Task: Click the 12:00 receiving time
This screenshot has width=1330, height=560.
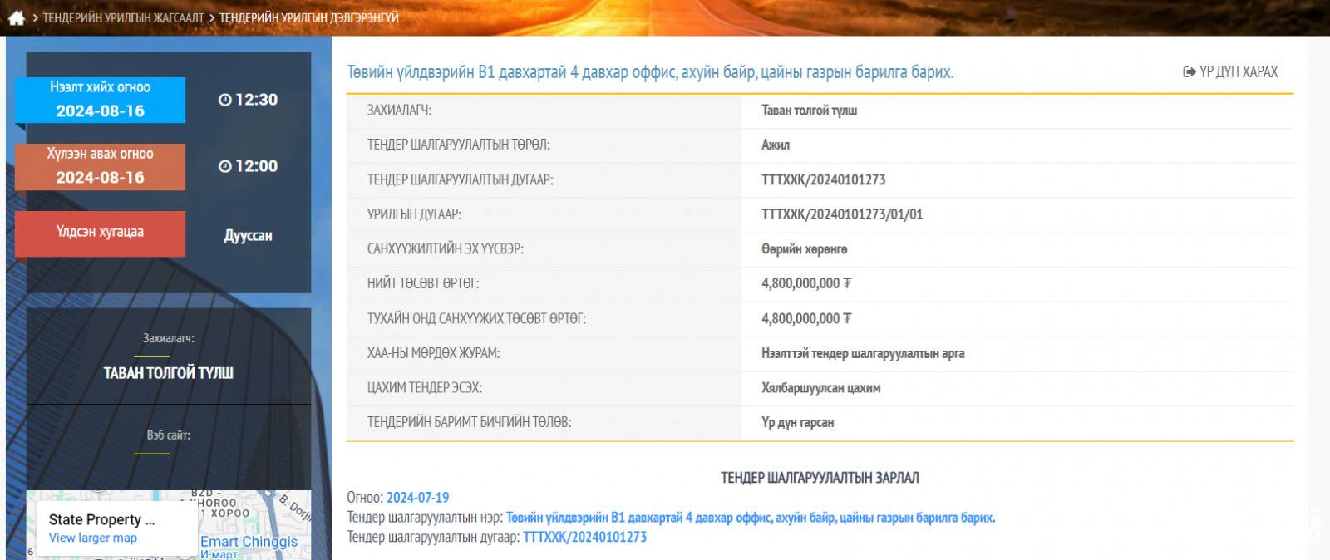Action: coord(256,166)
